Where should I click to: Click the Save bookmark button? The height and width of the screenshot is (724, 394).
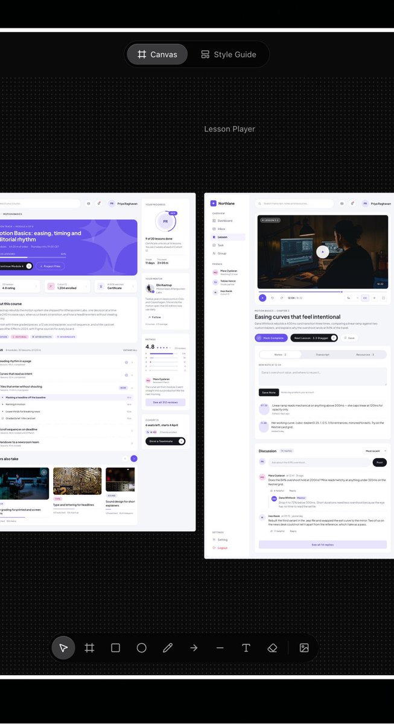coord(349,338)
